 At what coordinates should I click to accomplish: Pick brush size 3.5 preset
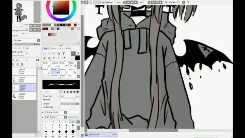(x=66, y=122)
